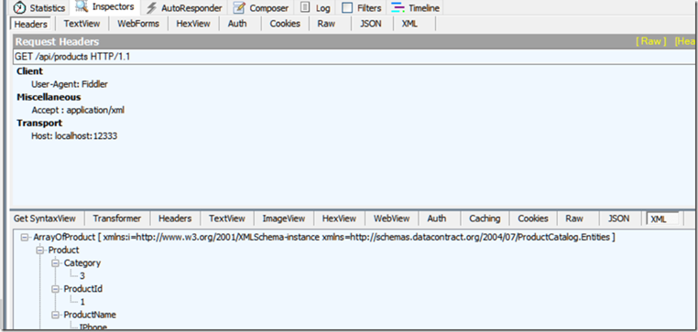This screenshot has height=332, width=698.
Task: Open the Get SyntaxView response tab
Action: pyautogui.click(x=45, y=219)
